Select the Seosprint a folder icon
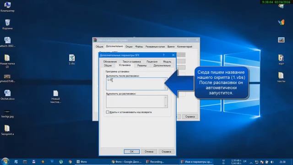 (7, 130)
